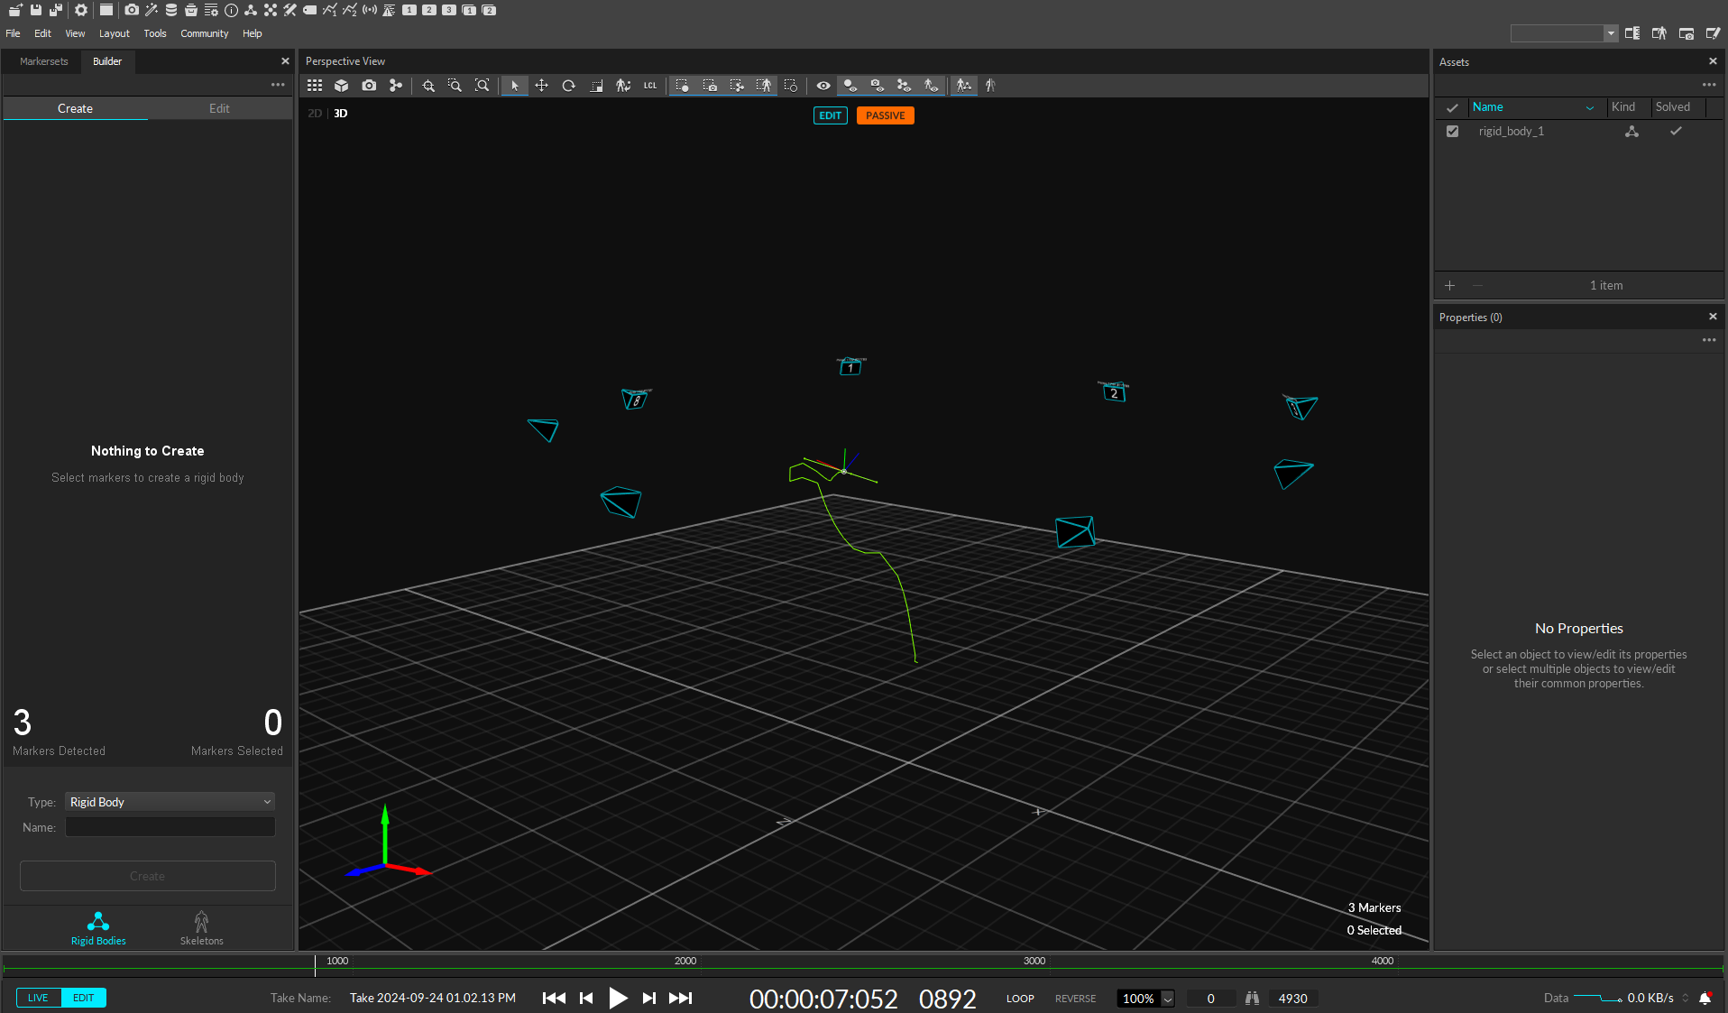Image resolution: width=1728 pixels, height=1013 pixels.
Task: Toggle the rigid_body_1 asset checkbox
Action: 1452,132
